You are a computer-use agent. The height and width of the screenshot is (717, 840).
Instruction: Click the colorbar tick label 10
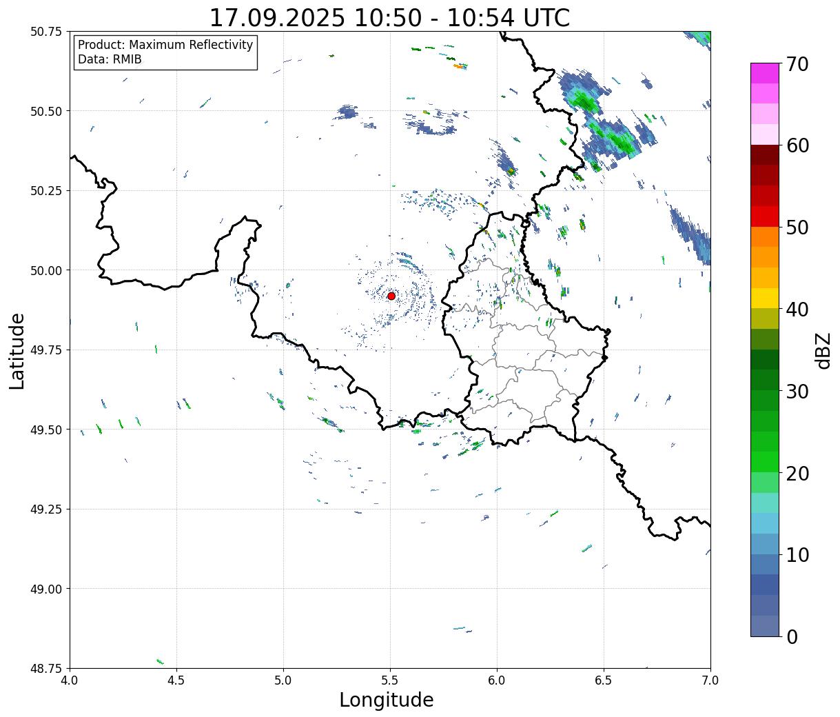pos(797,555)
